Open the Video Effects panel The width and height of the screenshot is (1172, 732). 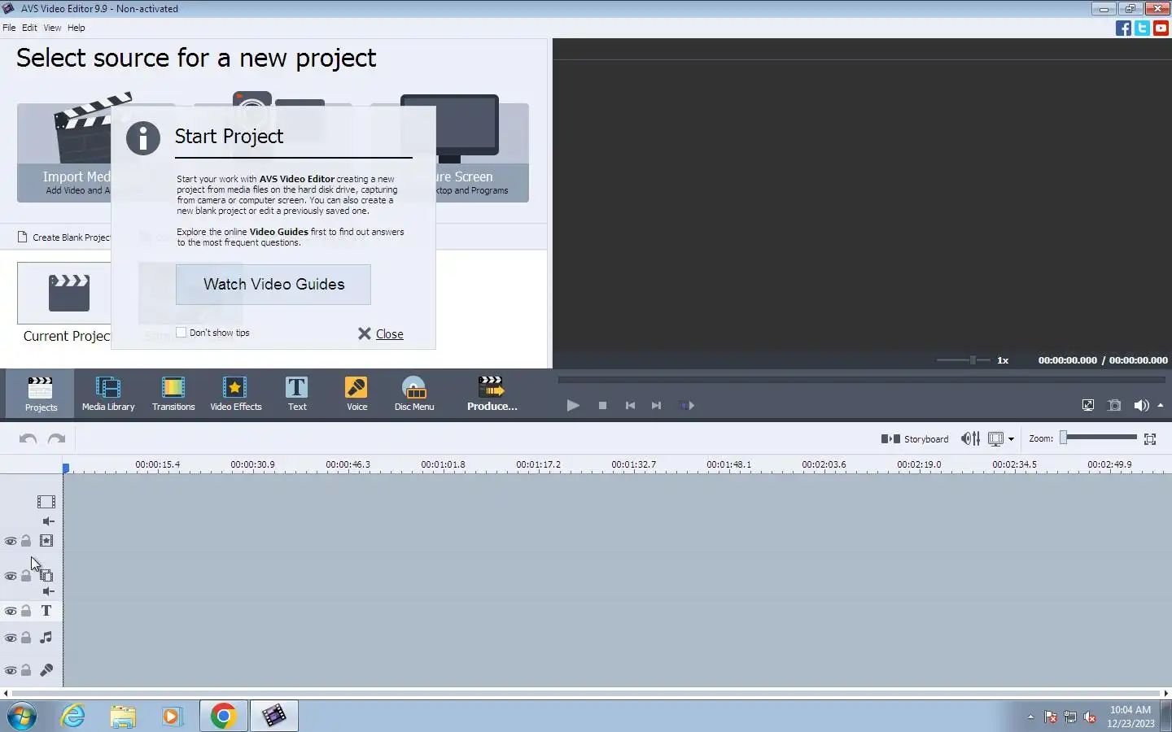(236, 394)
